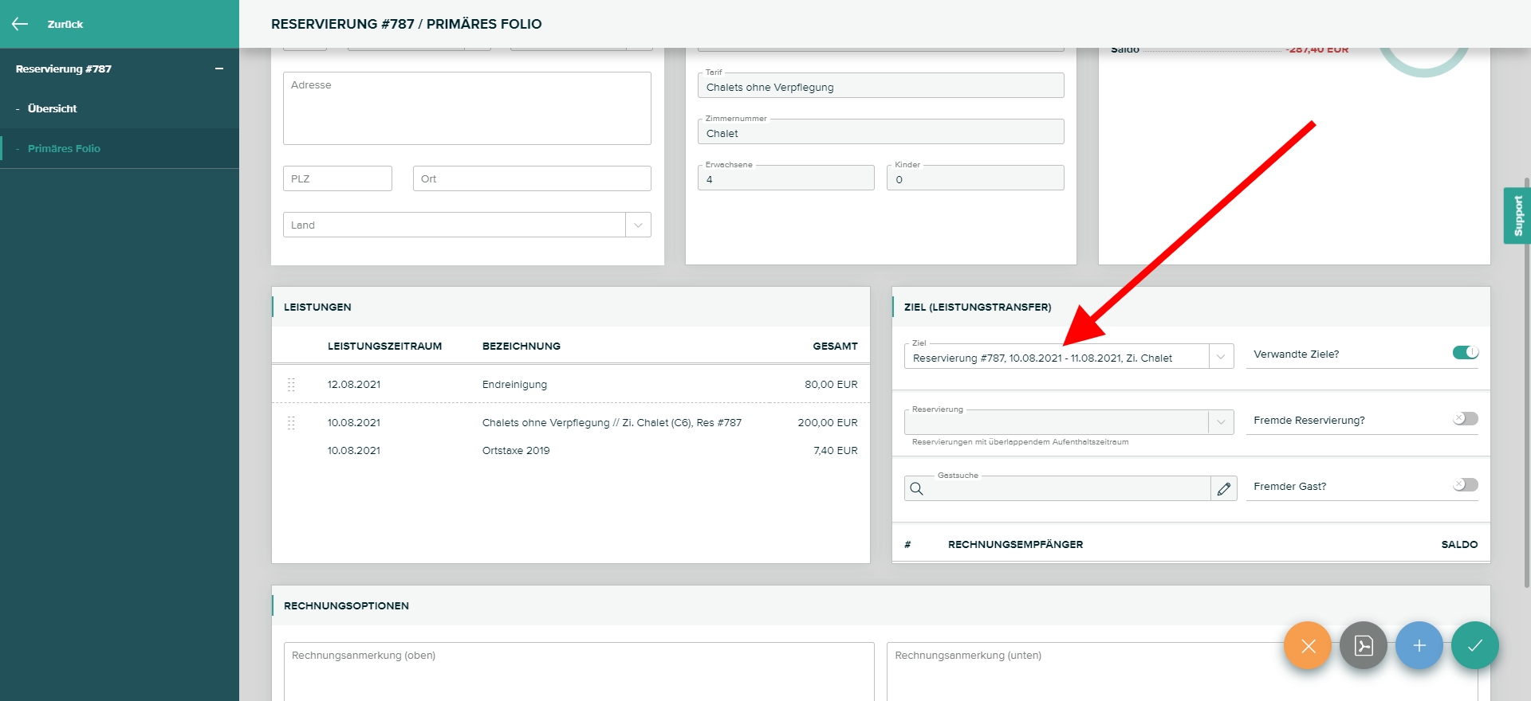
Task: Click the magnifier icon in Gastsuche
Action: click(917, 489)
